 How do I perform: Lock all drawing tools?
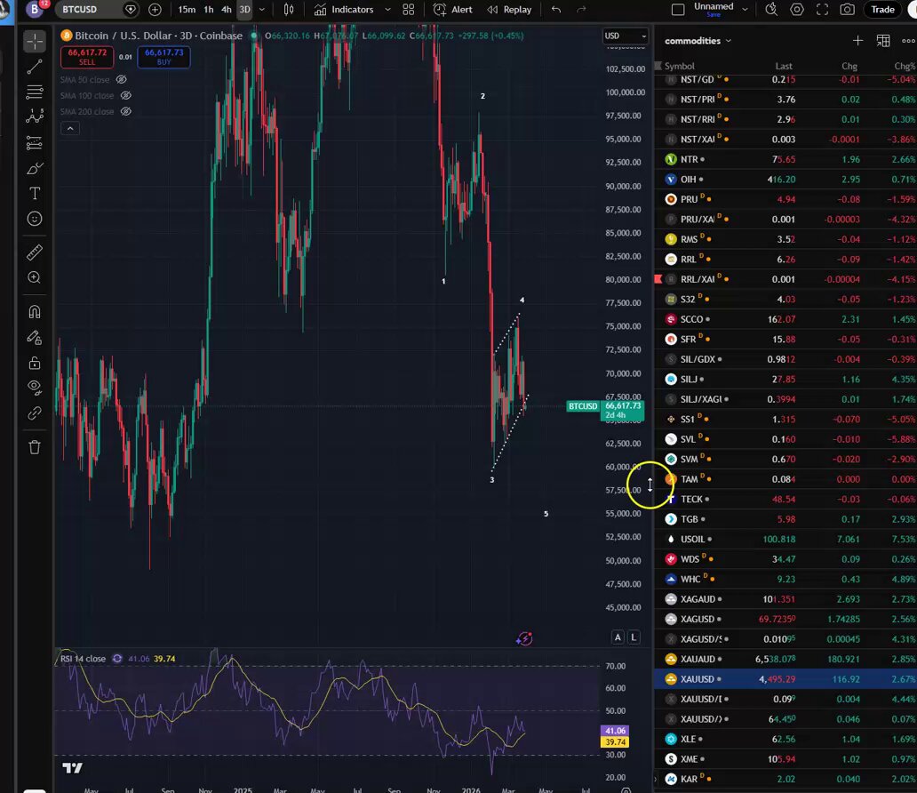click(35, 363)
